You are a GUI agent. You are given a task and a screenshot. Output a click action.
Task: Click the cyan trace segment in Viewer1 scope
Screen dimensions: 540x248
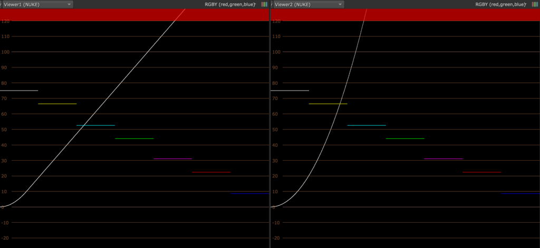[x=103, y=125]
